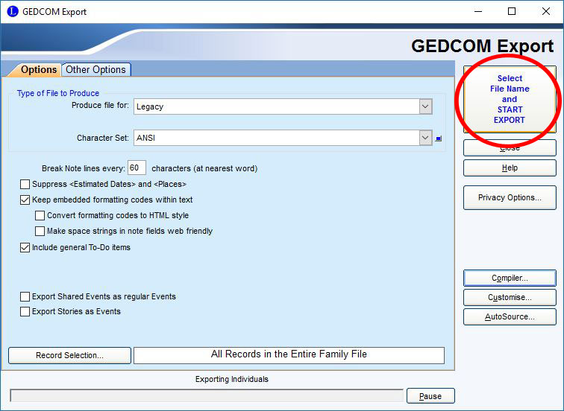The height and width of the screenshot is (411, 564).
Task: Click the Record Selection button
Action: 69,355
